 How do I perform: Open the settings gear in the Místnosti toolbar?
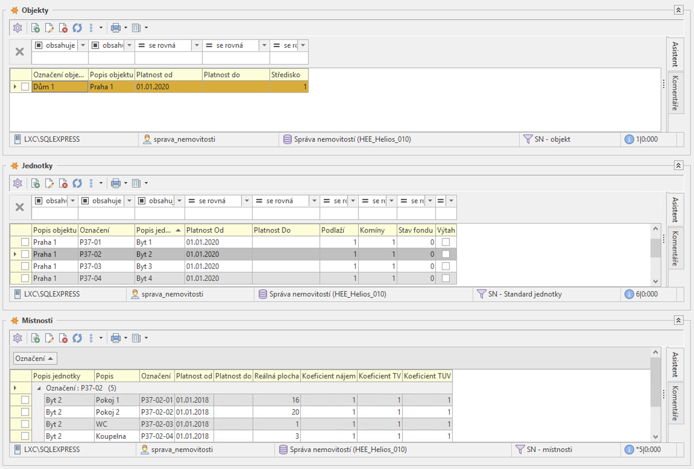click(x=17, y=338)
